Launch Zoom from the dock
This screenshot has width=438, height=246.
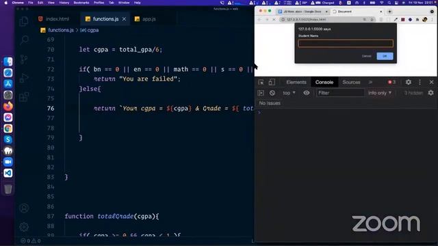click(8, 162)
